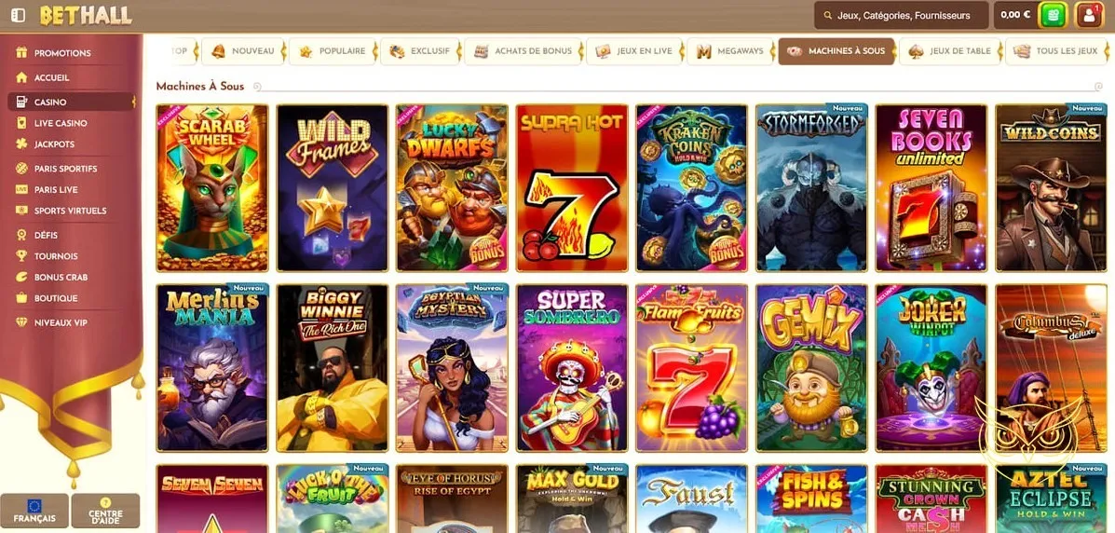The height and width of the screenshot is (533, 1115).
Task: Click the Tournois trophy icon
Action: 21,256
